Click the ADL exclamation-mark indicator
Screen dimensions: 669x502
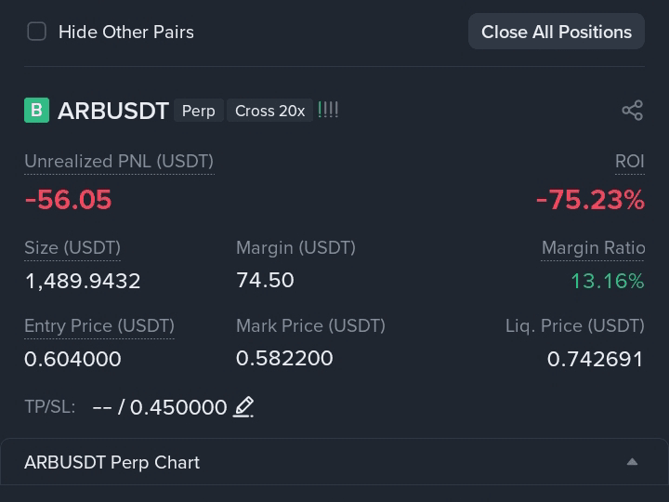coord(328,111)
